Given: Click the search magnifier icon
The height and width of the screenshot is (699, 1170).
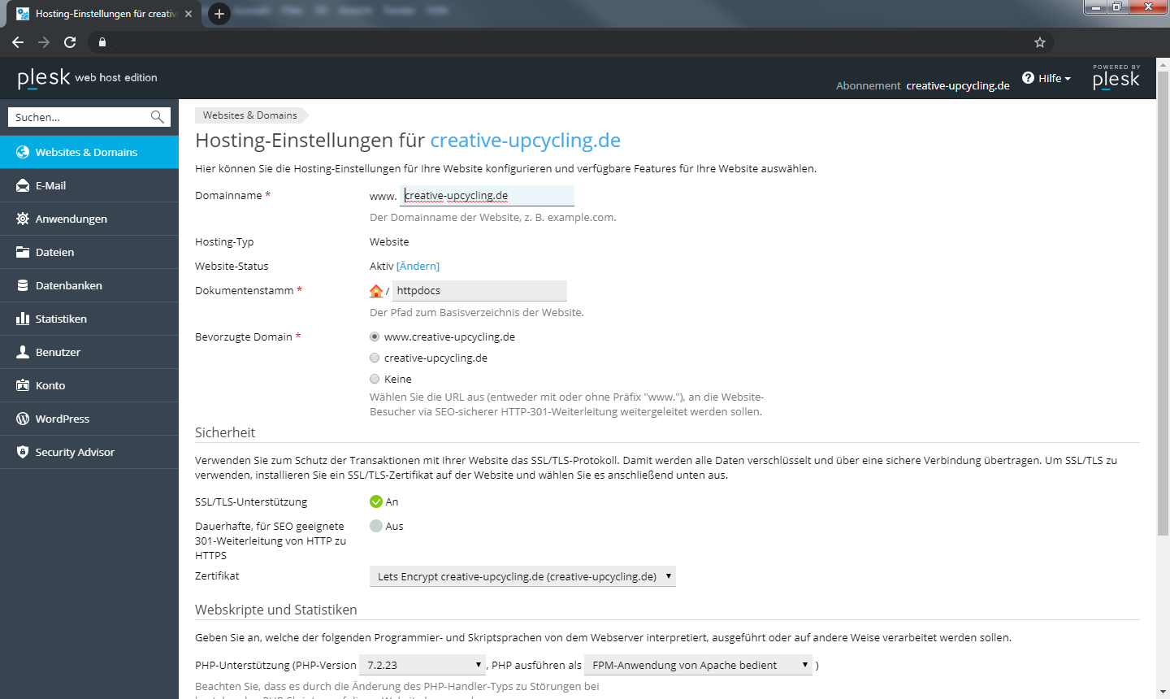Looking at the screenshot, I should (158, 117).
